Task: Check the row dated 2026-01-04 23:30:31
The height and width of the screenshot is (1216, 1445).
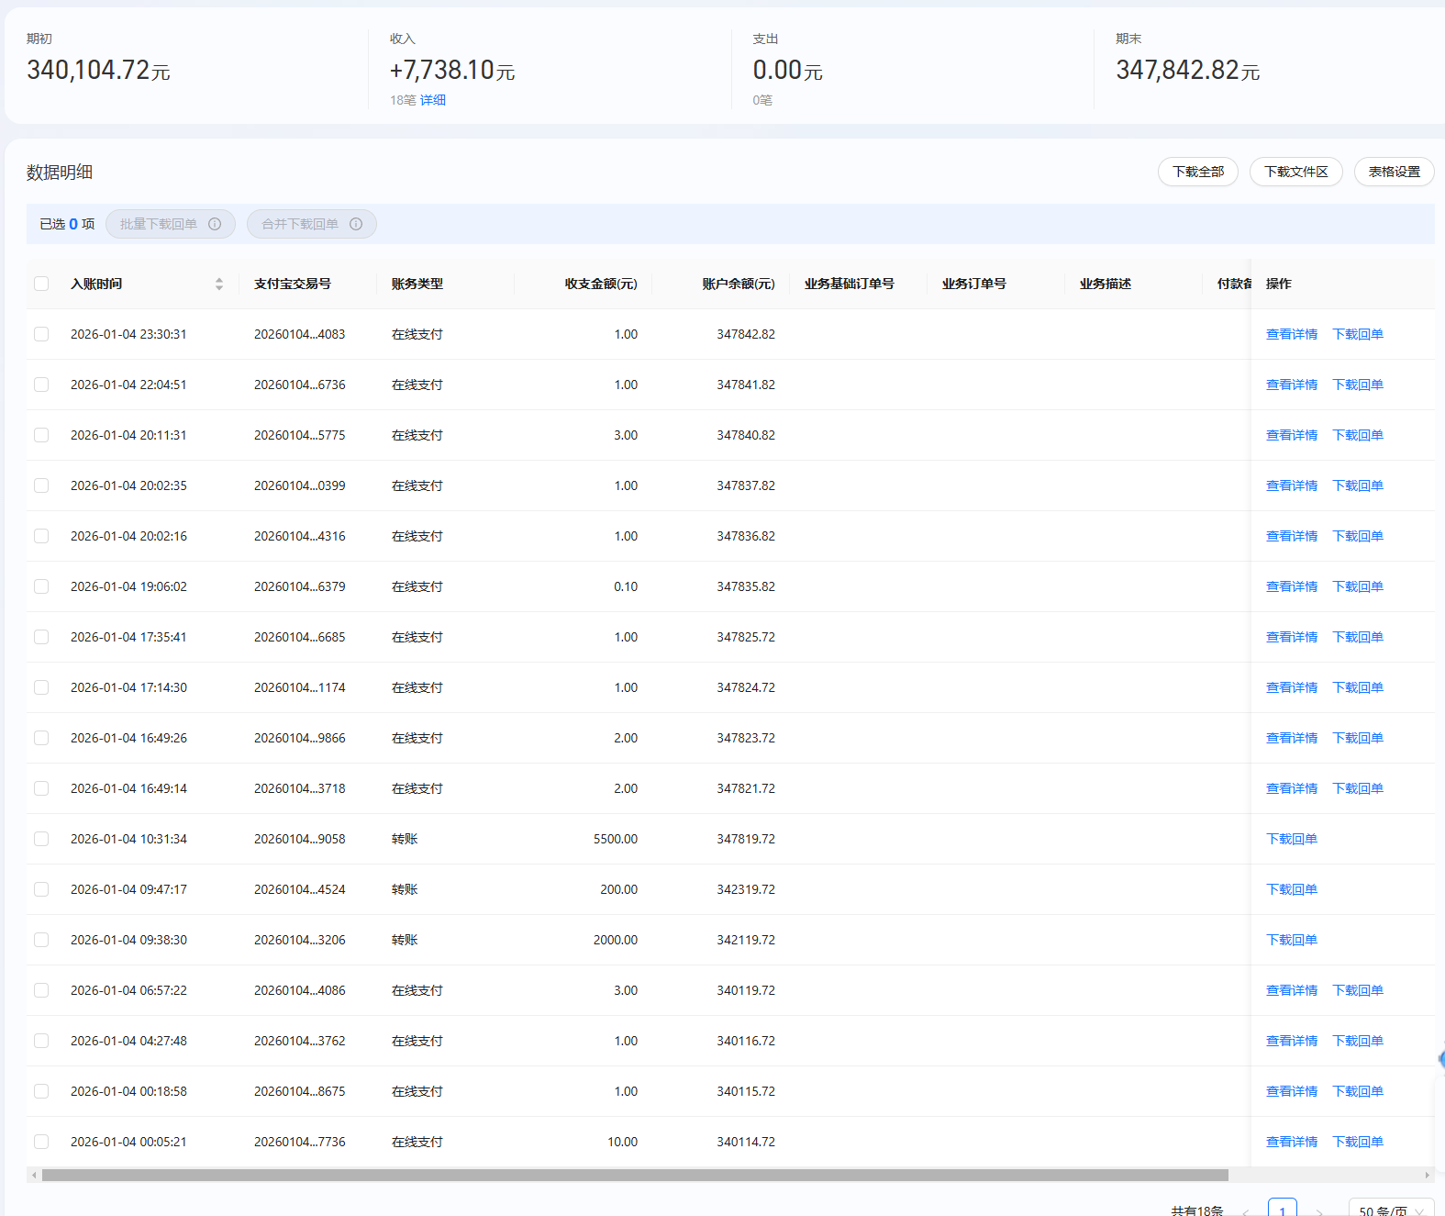Action: click(41, 334)
